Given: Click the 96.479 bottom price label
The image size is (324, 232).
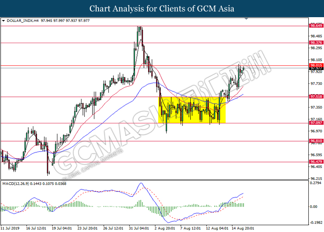Looking at the screenshot, I should click(x=316, y=161).
